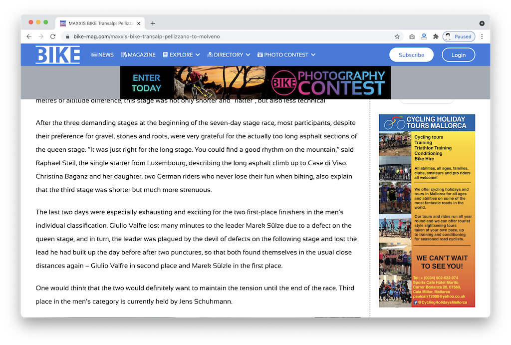Click the URL address bar field

click(225, 36)
